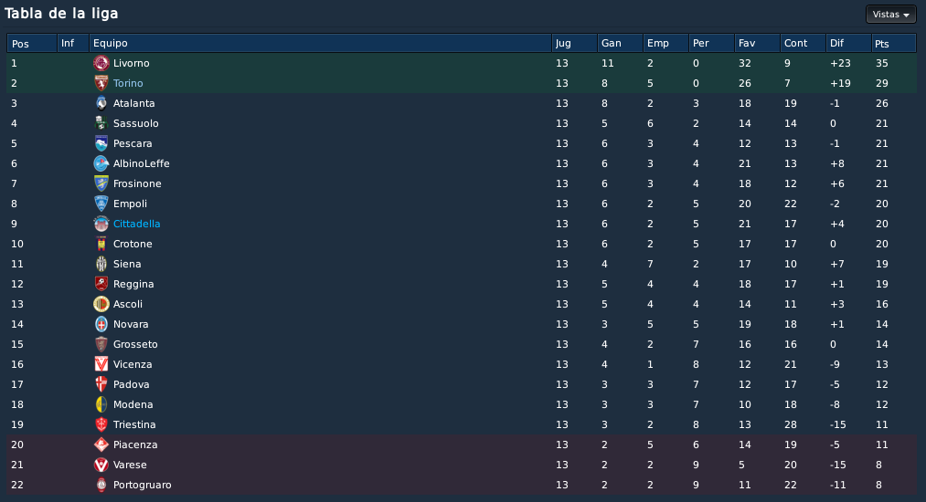Click the Atalanta team logo
This screenshot has height=502, width=926.
101,103
